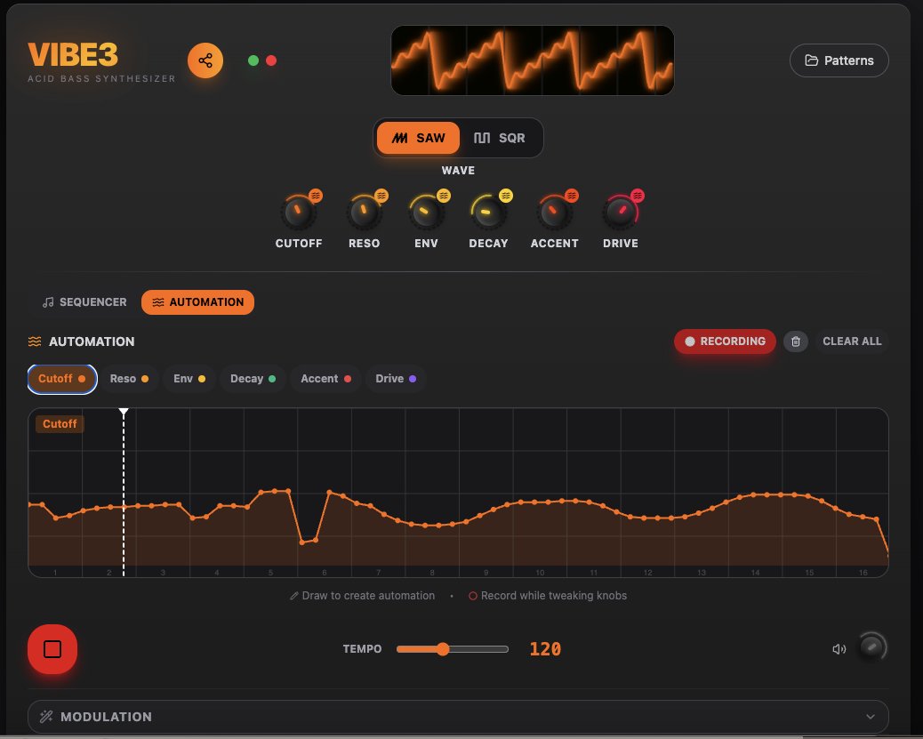Click the square wave icon in SQR button

click(x=482, y=138)
